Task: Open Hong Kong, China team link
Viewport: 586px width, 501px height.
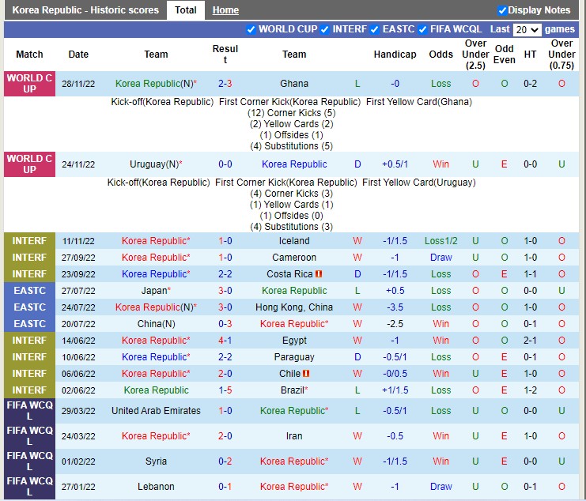Action: [294, 307]
